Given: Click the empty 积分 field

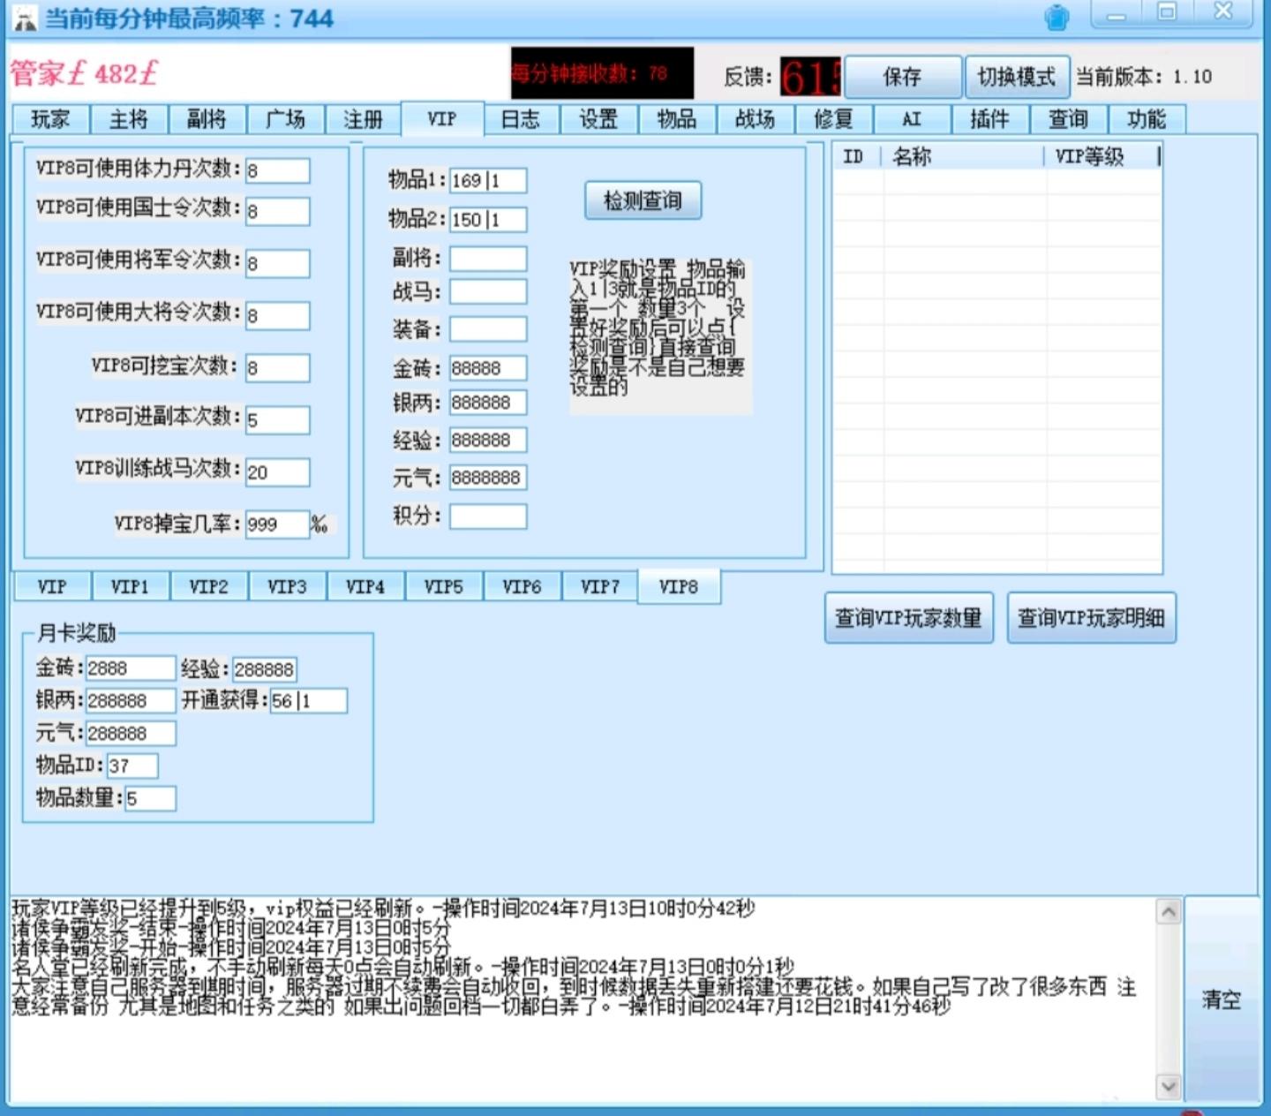Looking at the screenshot, I should click(x=488, y=516).
